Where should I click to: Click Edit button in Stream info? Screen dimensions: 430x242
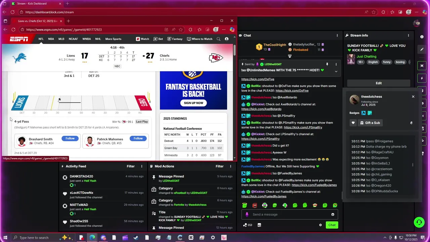point(379,83)
